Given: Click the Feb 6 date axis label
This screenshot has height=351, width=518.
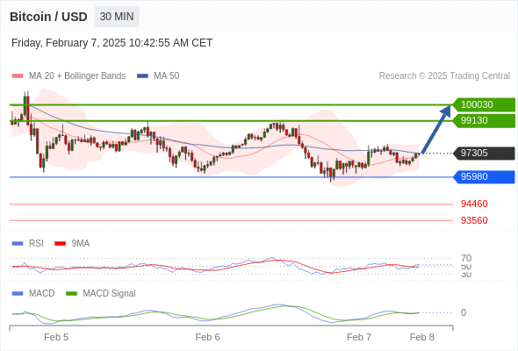Looking at the screenshot, I should (x=207, y=337).
